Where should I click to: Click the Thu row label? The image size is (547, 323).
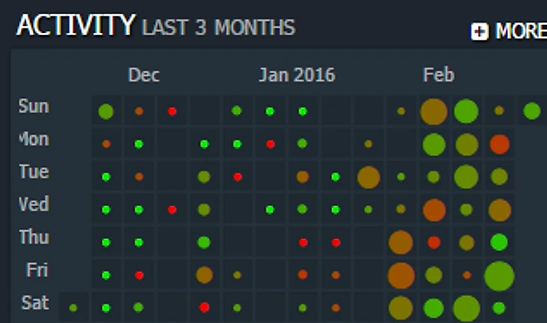pyautogui.click(x=34, y=238)
